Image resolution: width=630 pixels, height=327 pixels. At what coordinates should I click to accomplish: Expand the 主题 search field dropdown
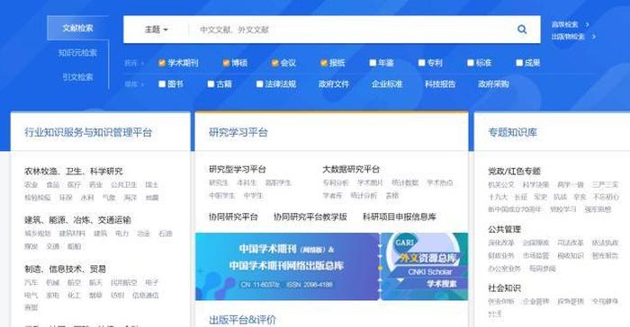pyautogui.click(x=157, y=30)
